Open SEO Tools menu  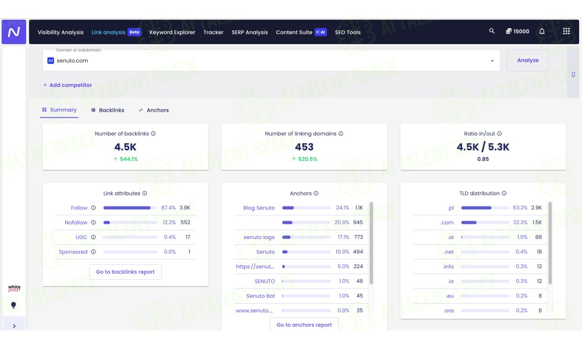click(x=348, y=32)
